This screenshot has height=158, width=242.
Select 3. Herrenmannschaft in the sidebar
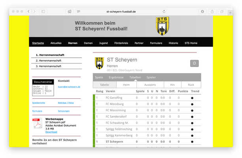[x=57, y=66]
